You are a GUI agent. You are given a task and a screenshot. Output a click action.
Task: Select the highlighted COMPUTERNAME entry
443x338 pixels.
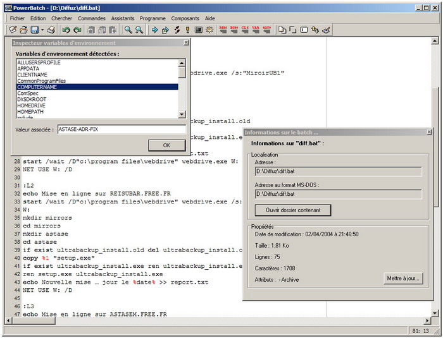(97, 87)
